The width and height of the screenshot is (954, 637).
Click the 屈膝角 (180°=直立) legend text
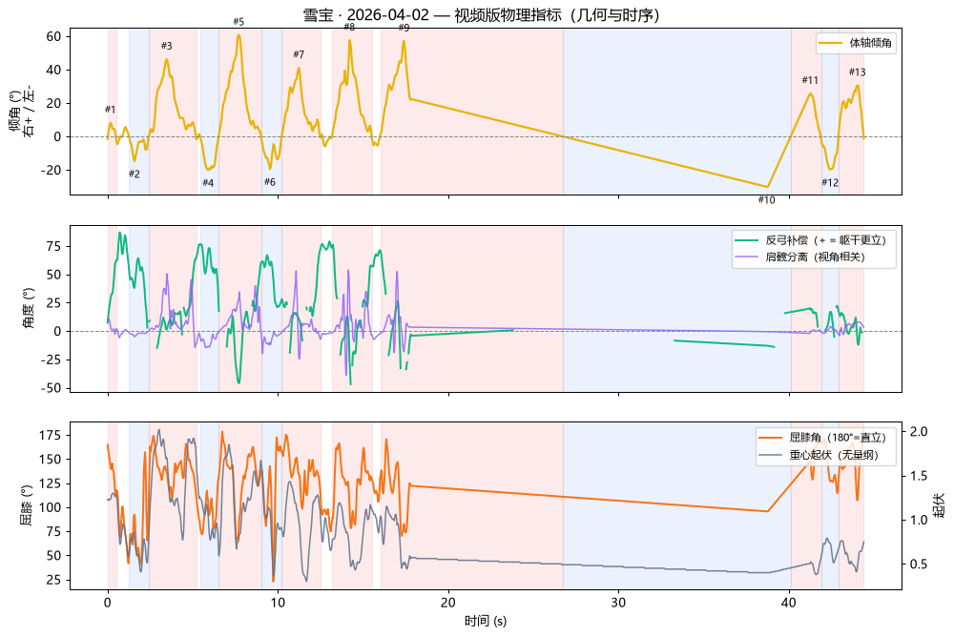pos(838,438)
